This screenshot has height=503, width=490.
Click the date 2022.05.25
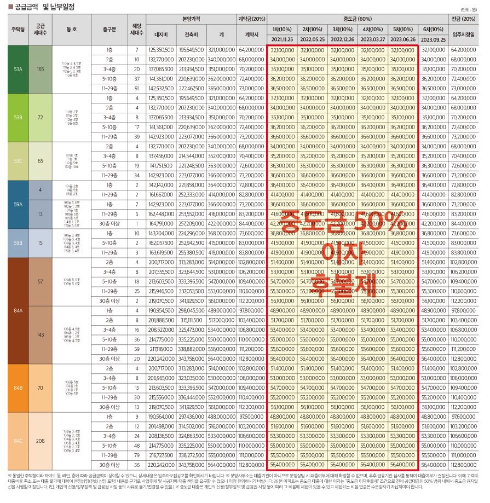(x=312, y=39)
